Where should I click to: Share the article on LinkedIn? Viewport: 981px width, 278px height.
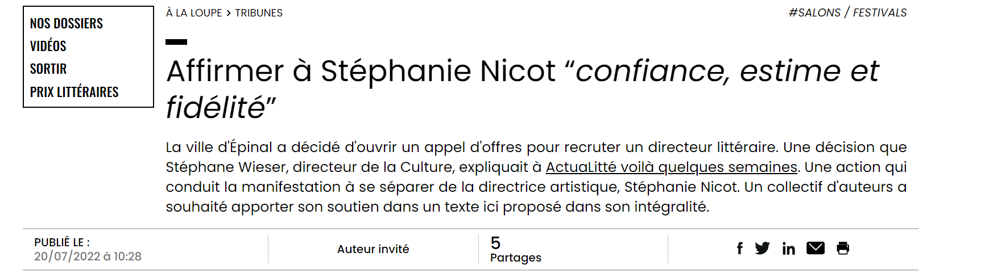pyautogui.click(x=788, y=248)
